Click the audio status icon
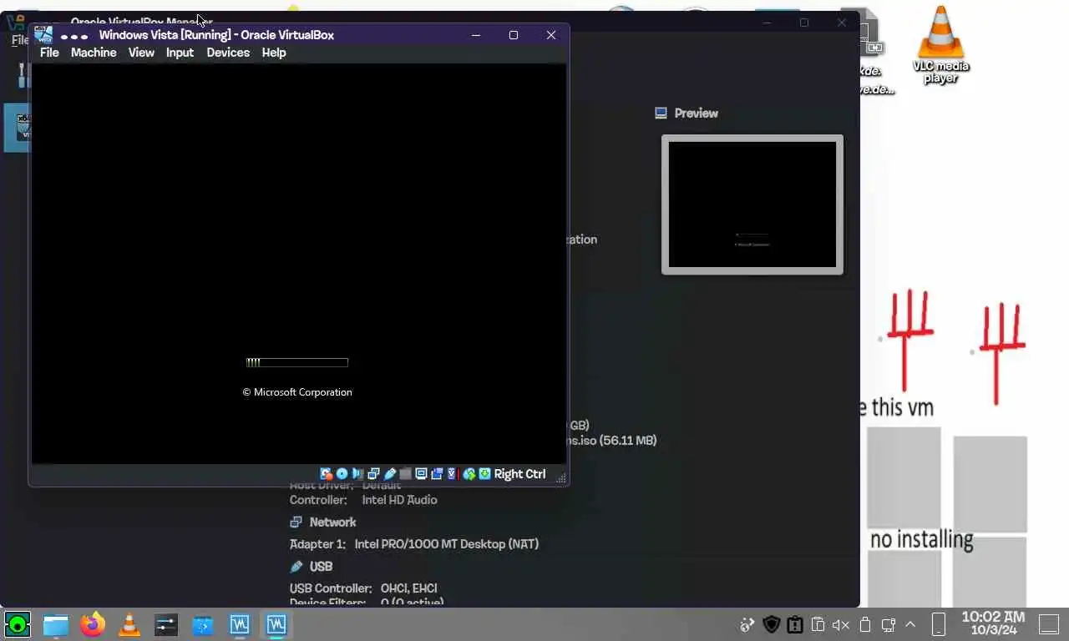Viewport: 1069px width, 641px height. [357, 474]
